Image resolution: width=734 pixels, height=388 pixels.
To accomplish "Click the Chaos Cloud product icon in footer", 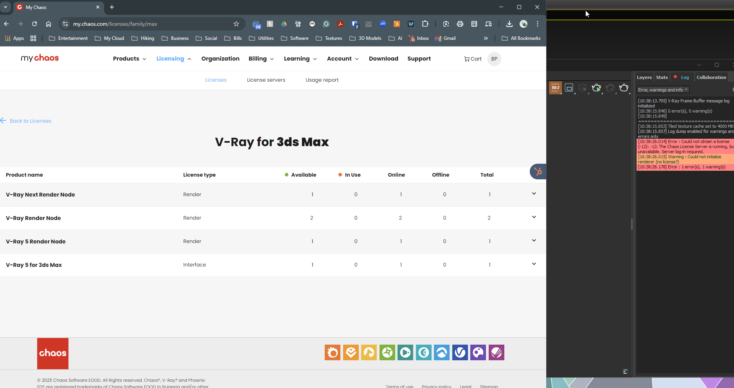I will click(x=442, y=352).
